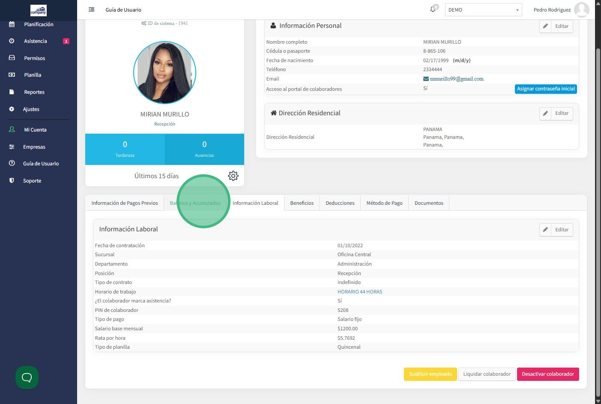Viewport: 601px width, 404px height.
Task: Switch to the Beneficios tab
Action: (x=302, y=203)
